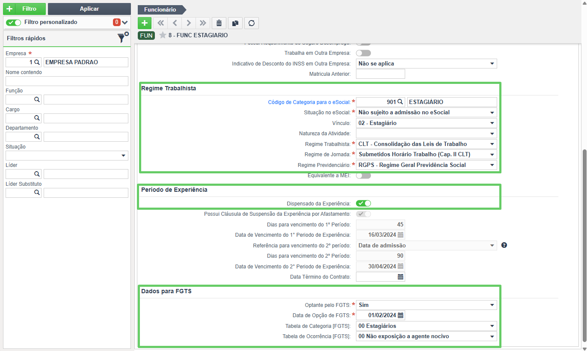Click the refresh icon in toolbar

point(252,23)
